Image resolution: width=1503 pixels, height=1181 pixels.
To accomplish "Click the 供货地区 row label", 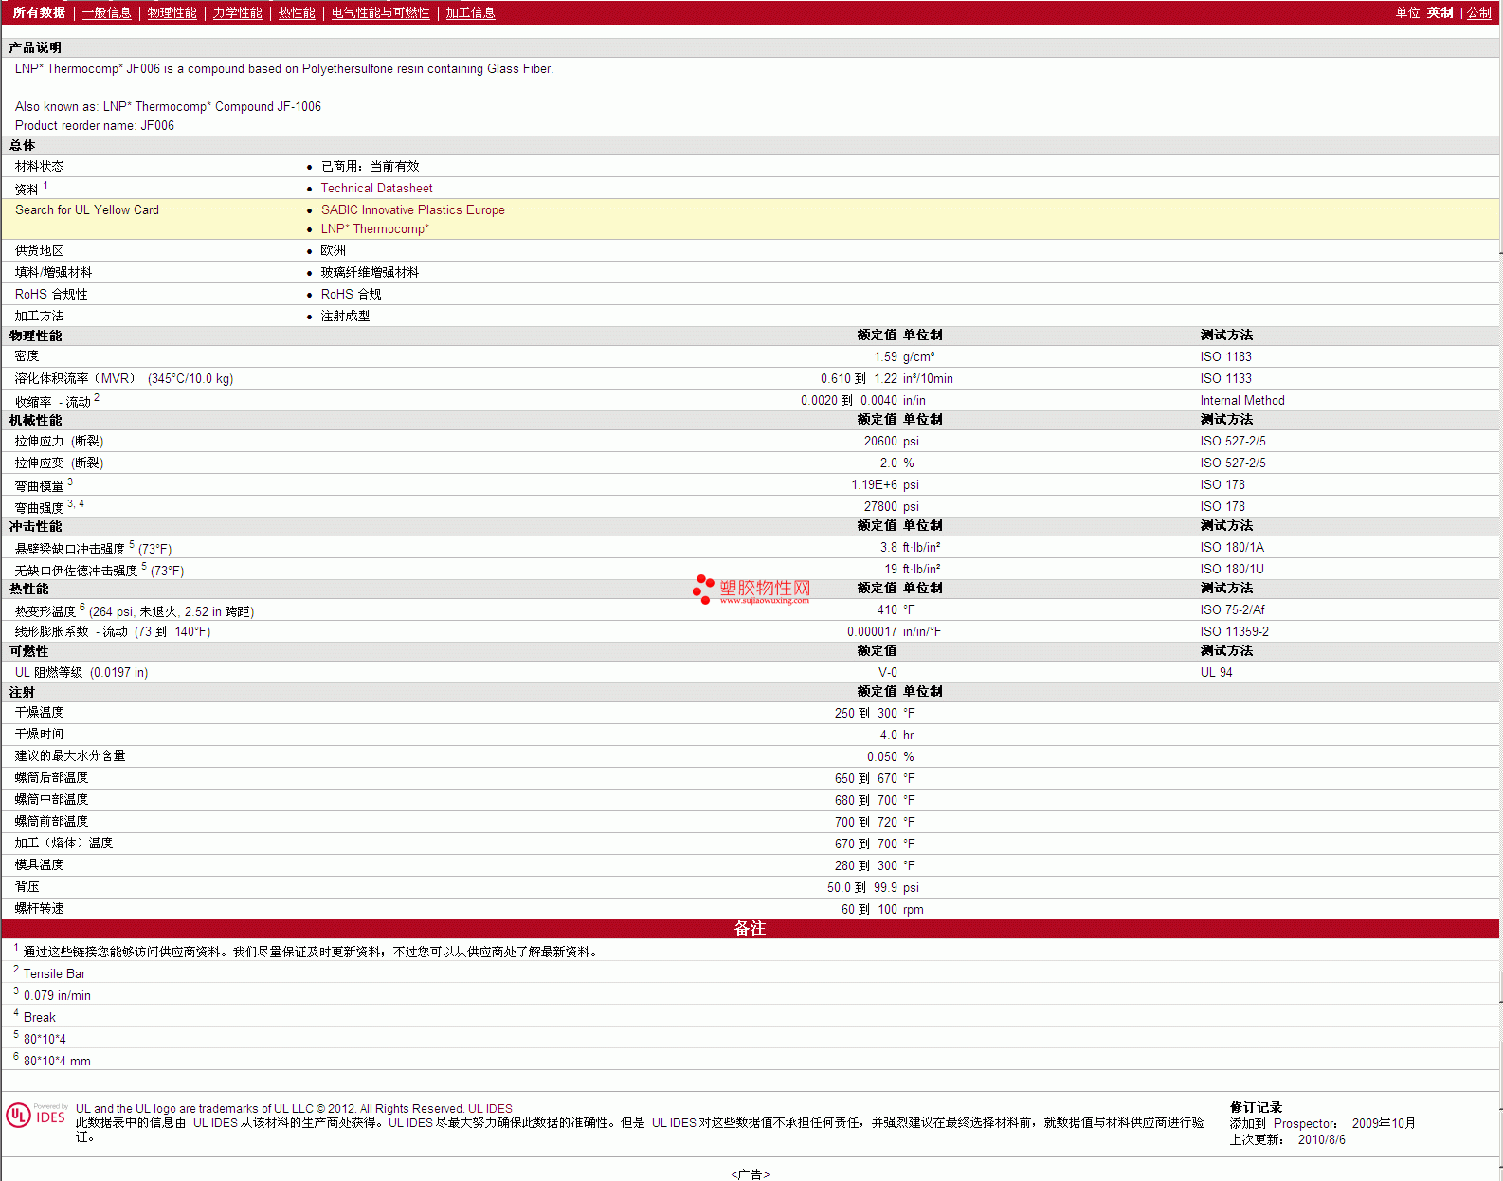I will pyautogui.click(x=39, y=250).
